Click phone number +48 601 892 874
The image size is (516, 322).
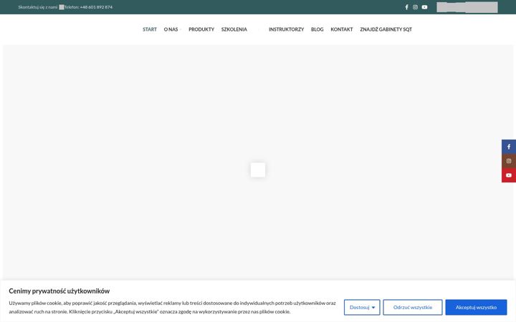coord(96,7)
